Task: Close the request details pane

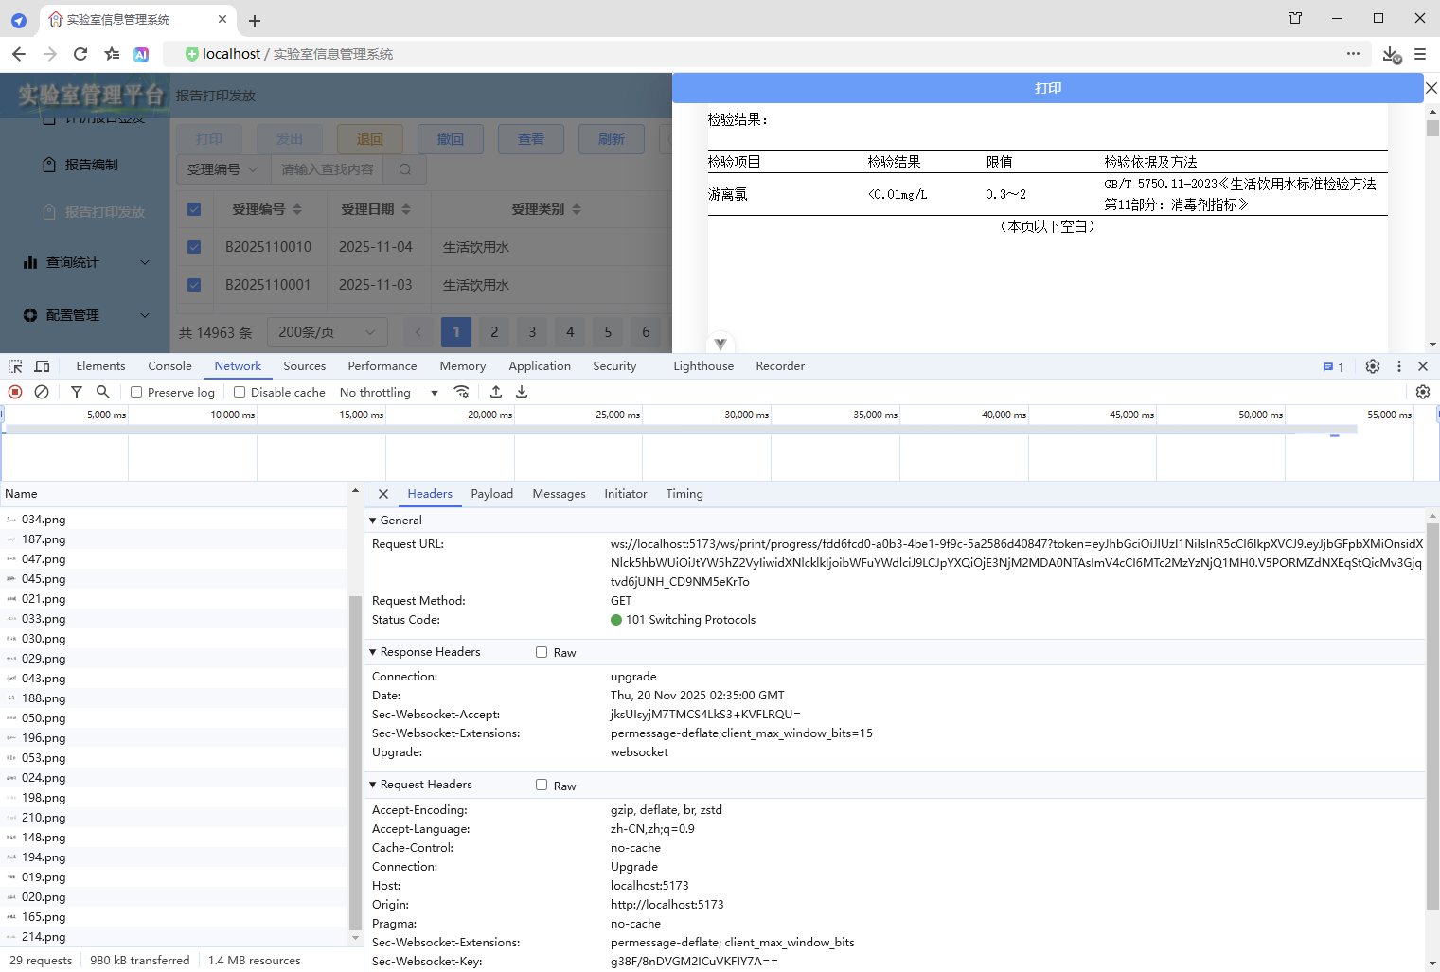Action: click(x=383, y=494)
